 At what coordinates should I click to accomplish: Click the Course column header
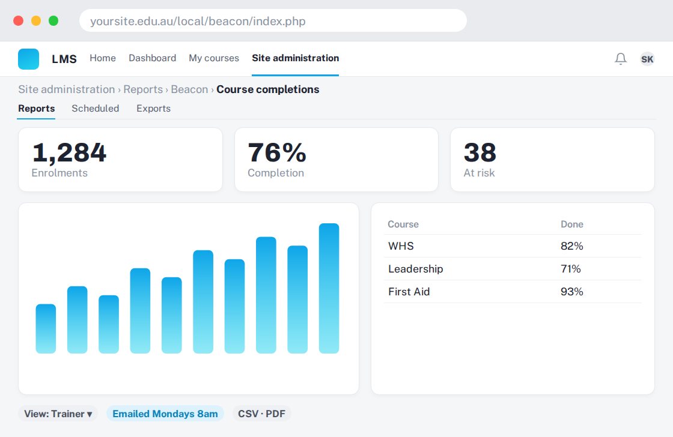(403, 225)
